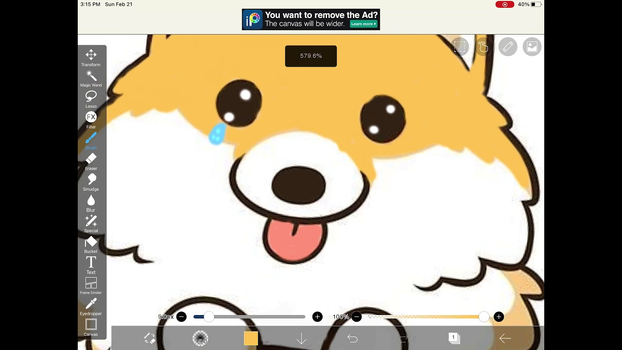Image resolution: width=622 pixels, height=350 pixels.
Task: Tap the 579.6% zoom indicator
Action: click(x=311, y=56)
